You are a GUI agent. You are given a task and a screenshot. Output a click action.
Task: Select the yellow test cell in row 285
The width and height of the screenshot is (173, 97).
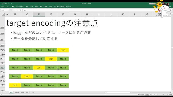(x=27, y=77)
